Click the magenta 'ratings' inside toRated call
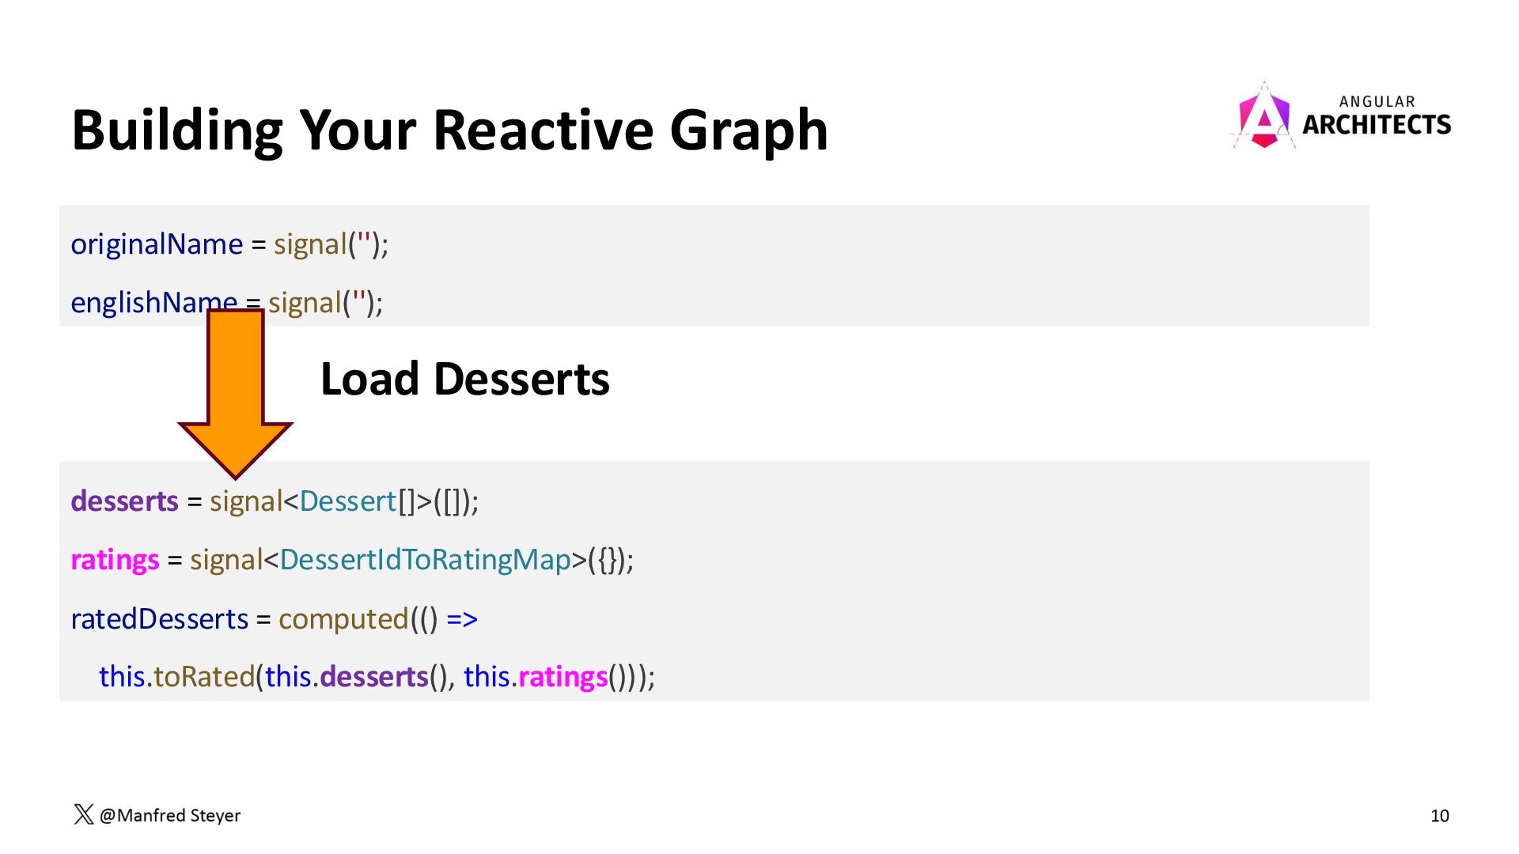The height and width of the screenshot is (854, 1519). [x=563, y=677]
